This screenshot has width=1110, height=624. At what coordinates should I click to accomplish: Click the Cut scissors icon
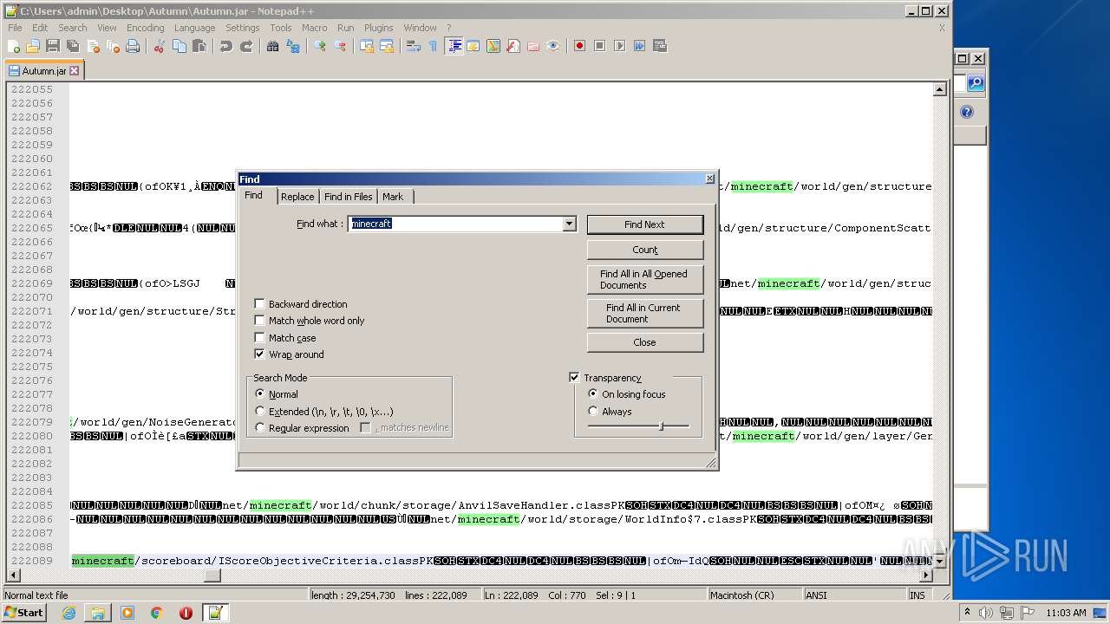pyautogui.click(x=160, y=46)
